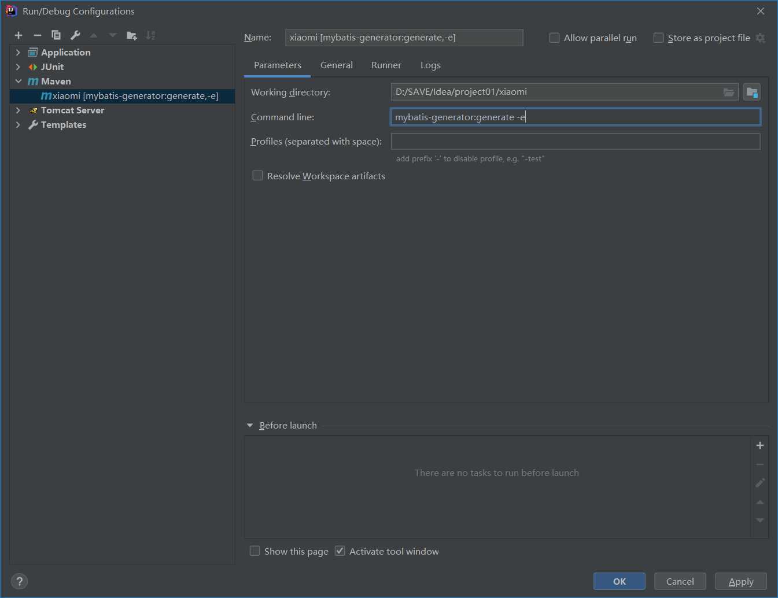Close the Run/Debug Configurations dialog

[761, 11]
